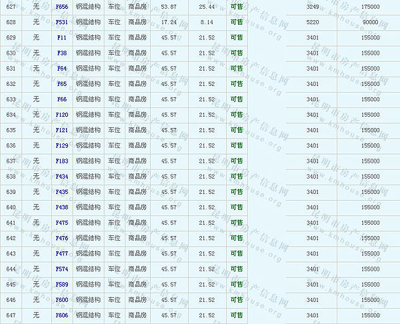Click the 175000 total price cell
400x324 pixels.
tap(371, 6)
